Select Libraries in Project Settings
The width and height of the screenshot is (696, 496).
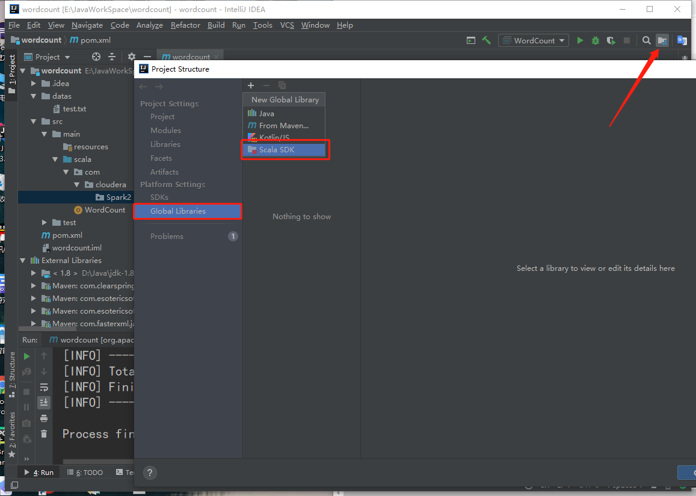tap(165, 144)
